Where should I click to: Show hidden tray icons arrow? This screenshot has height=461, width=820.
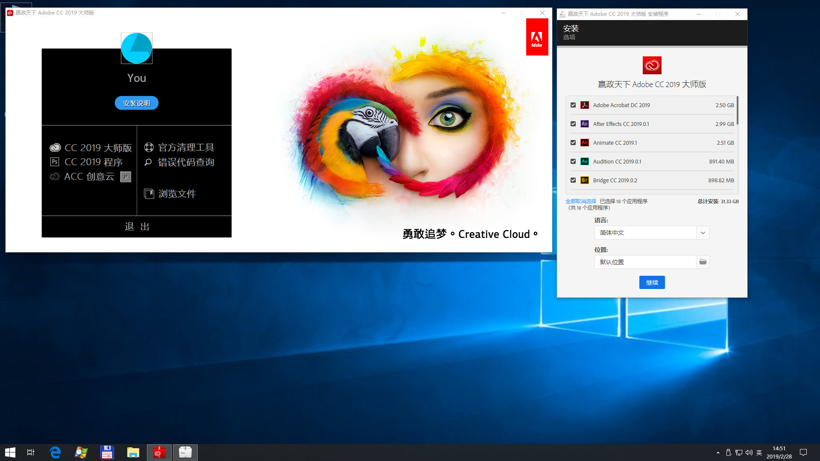718,452
